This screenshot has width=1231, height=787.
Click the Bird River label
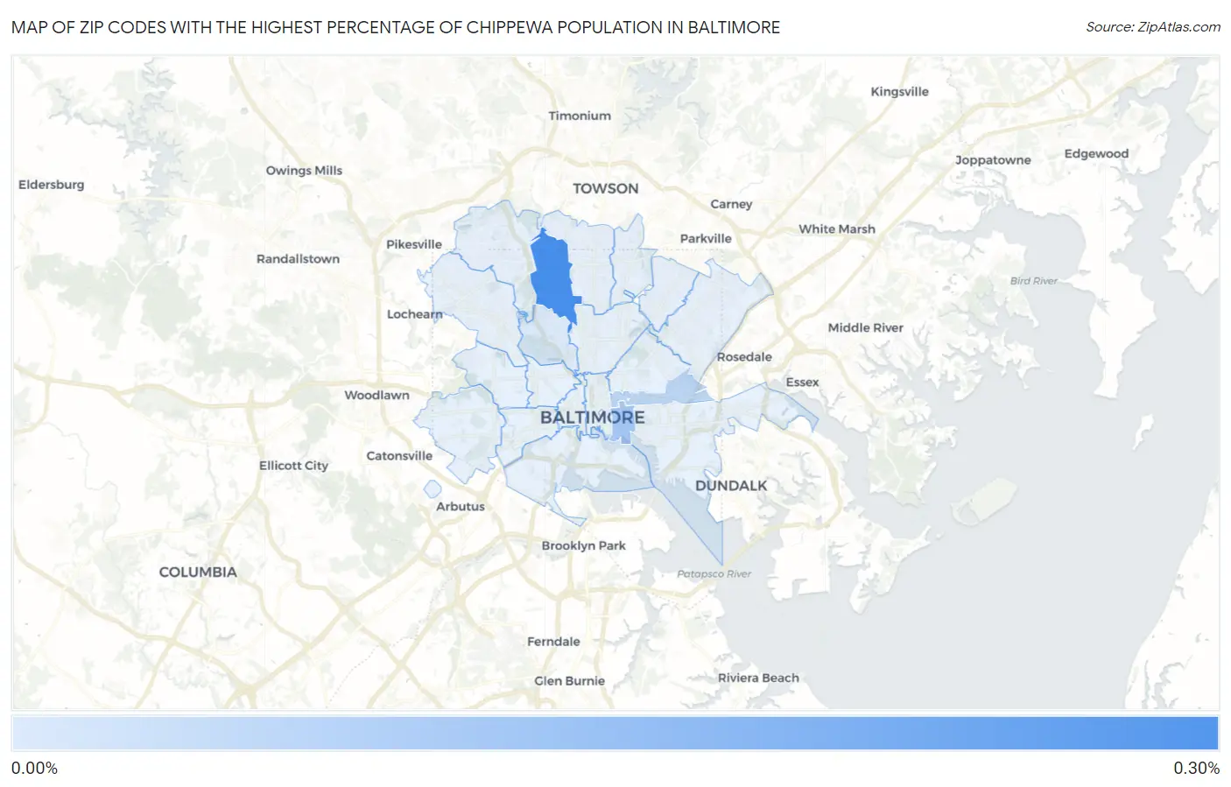[1033, 281]
